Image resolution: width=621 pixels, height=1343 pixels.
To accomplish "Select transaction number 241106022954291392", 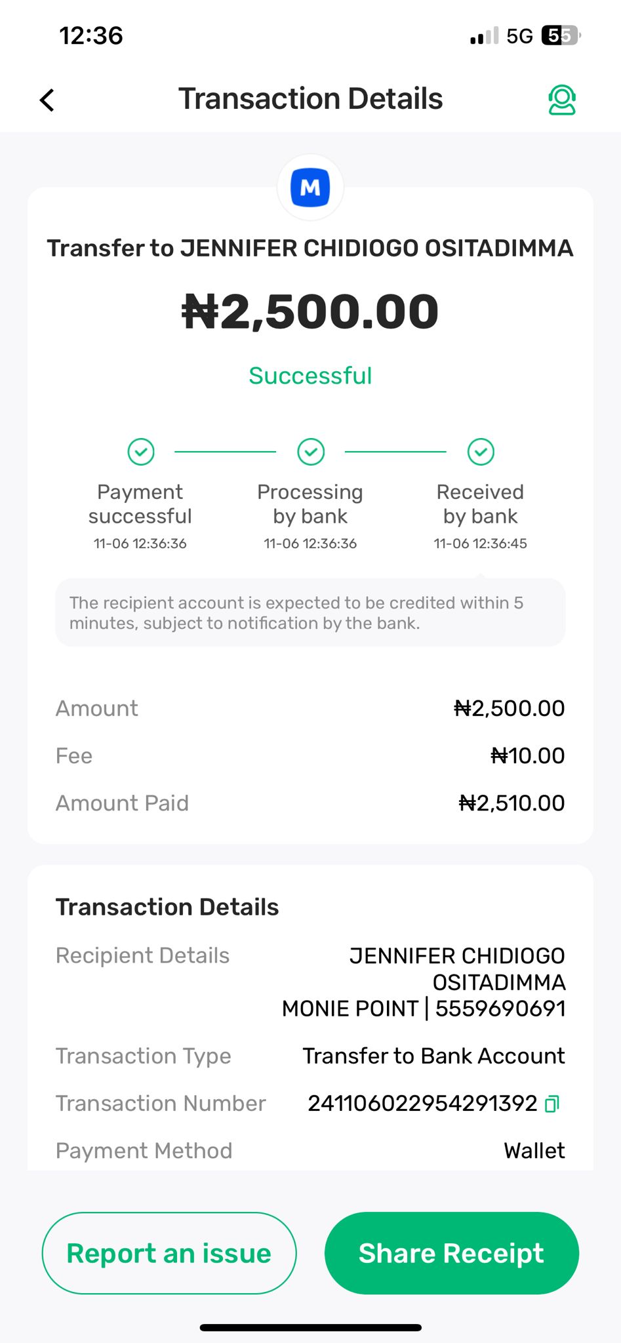I will (x=422, y=1104).
